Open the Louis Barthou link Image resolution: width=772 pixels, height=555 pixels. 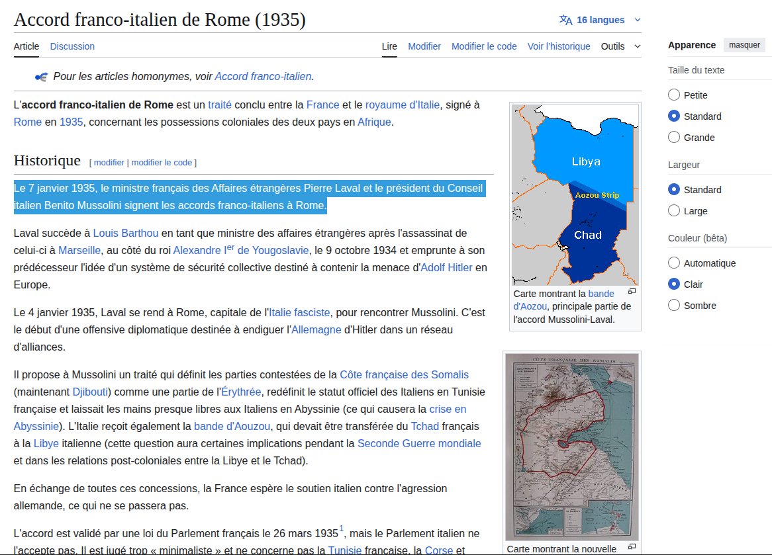point(126,234)
